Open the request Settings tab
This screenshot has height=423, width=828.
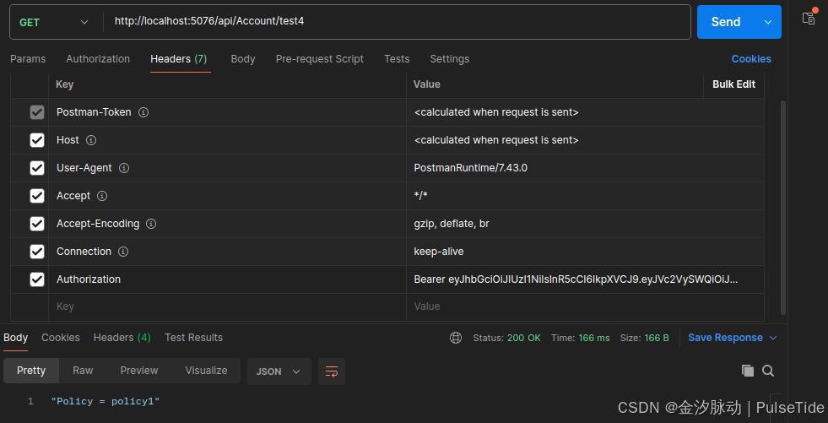tap(449, 59)
